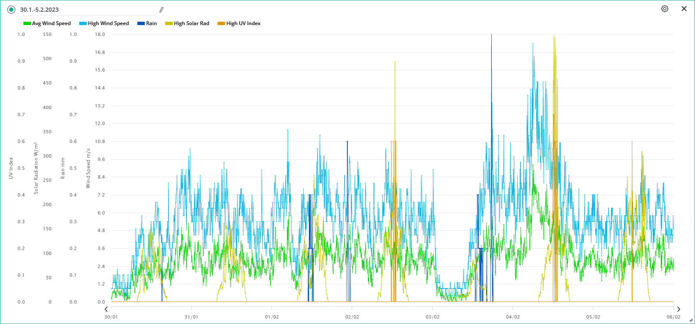Screen dimensions: 695x324
Task: Toggle the green radio button beside title
Action: pyautogui.click(x=11, y=10)
